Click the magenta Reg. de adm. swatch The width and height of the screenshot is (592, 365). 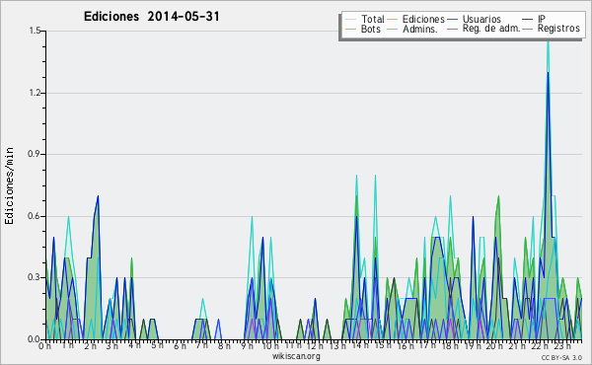click(x=452, y=29)
